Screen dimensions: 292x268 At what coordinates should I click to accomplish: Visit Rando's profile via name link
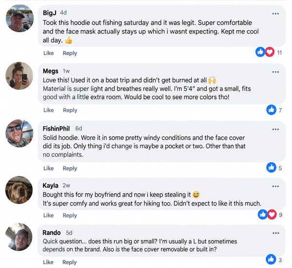click(x=52, y=233)
